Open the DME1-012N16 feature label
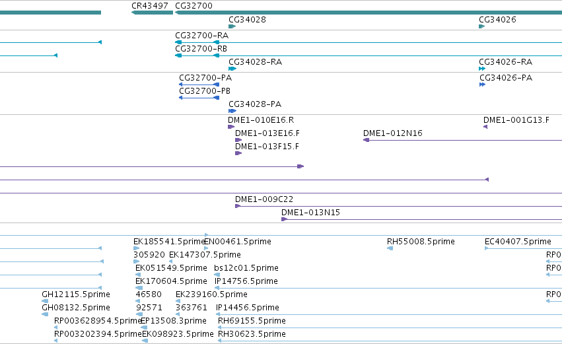The height and width of the screenshot is (344, 562). (393, 133)
